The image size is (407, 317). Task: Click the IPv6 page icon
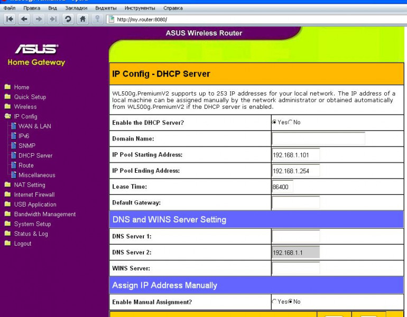click(14, 136)
